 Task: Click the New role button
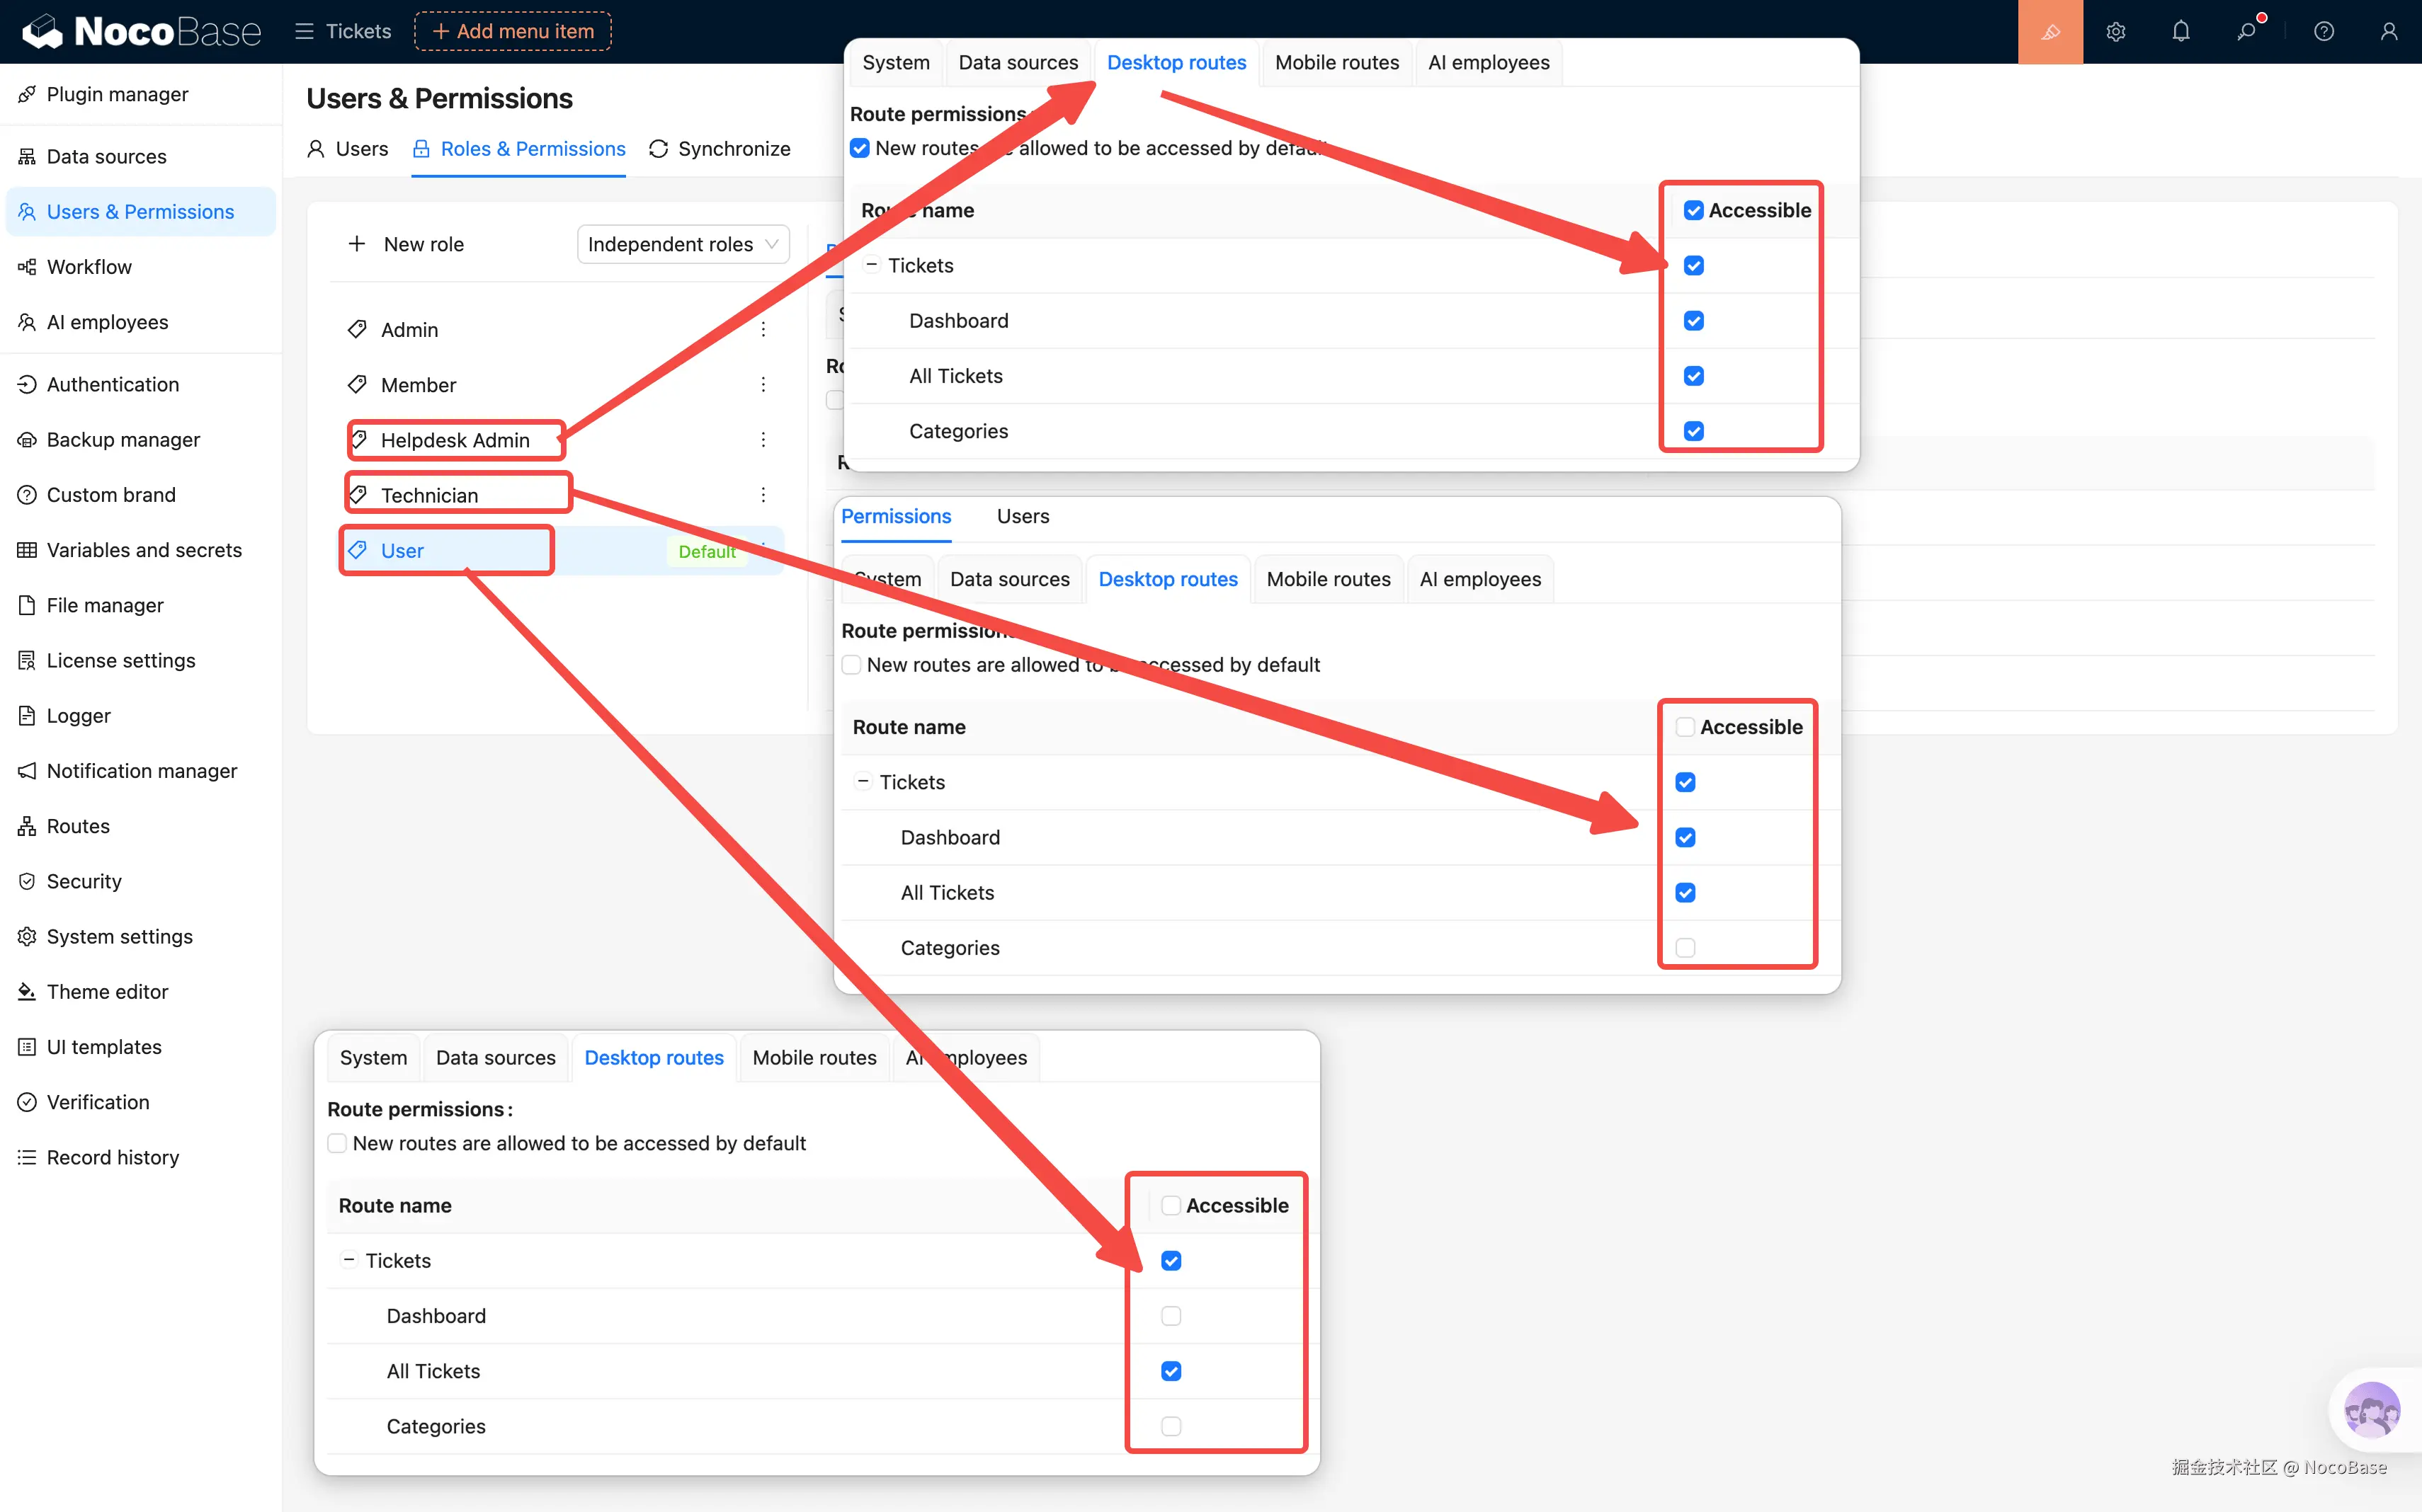click(406, 244)
